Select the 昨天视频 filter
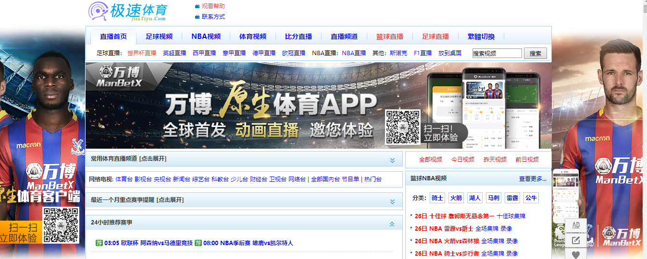This screenshot has height=259, width=647. pos(495,160)
